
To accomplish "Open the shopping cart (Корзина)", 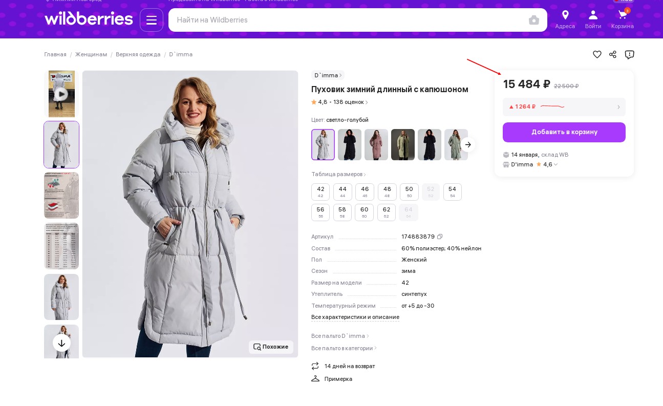I will click(623, 19).
